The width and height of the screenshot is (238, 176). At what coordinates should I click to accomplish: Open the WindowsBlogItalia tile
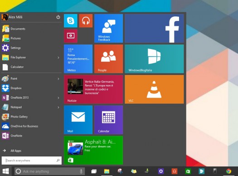pos(154,59)
